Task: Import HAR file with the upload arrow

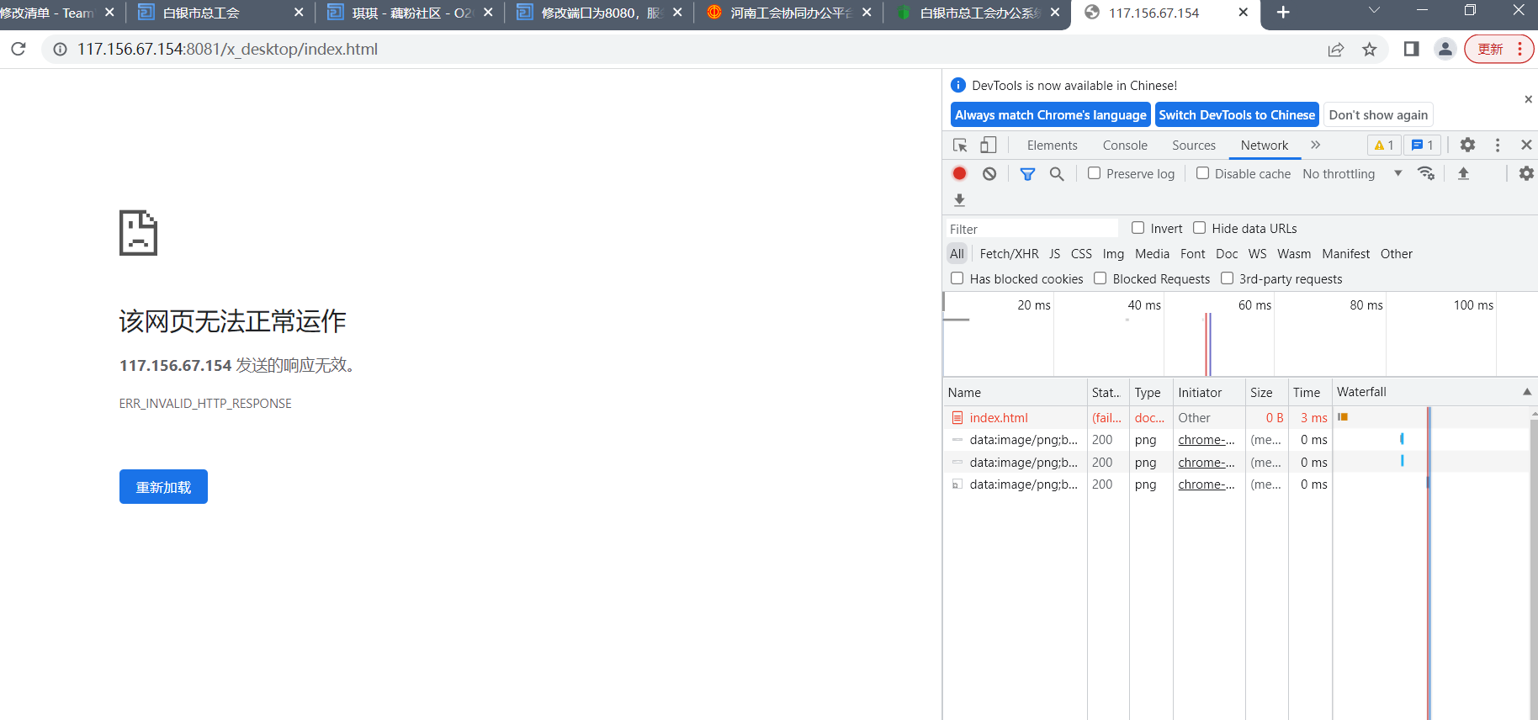Action: (x=1463, y=173)
